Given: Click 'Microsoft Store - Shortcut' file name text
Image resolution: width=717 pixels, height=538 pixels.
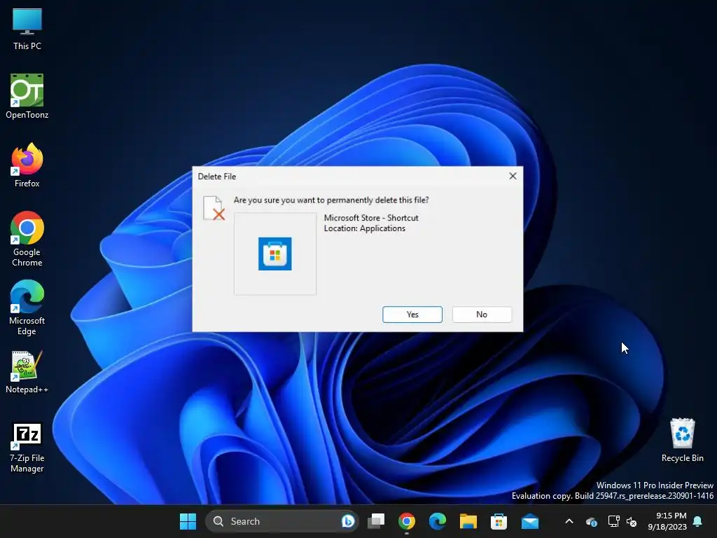Looking at the screenshot, I should [x=371, y=218].
